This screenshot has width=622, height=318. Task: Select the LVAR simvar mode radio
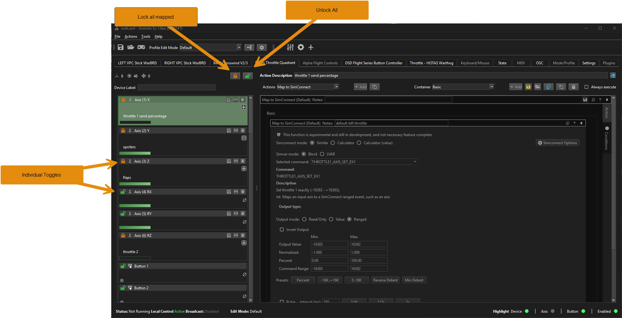pos(322,154)
